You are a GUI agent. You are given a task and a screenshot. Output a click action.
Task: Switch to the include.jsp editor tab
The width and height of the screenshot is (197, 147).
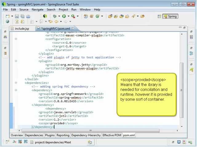pyautogui.click(x=22, y=28)
